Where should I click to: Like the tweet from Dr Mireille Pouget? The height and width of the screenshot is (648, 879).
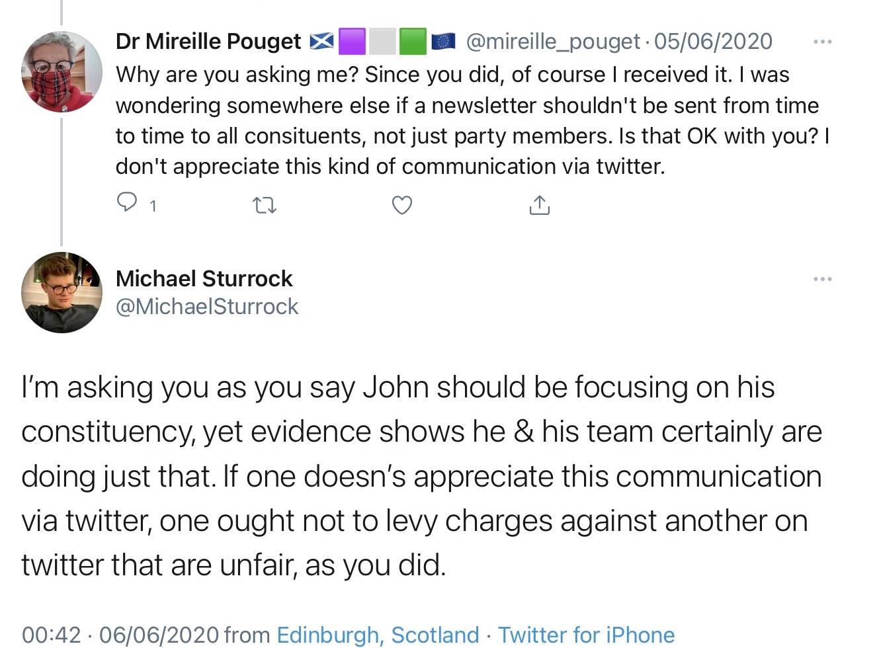click(402, 206)
